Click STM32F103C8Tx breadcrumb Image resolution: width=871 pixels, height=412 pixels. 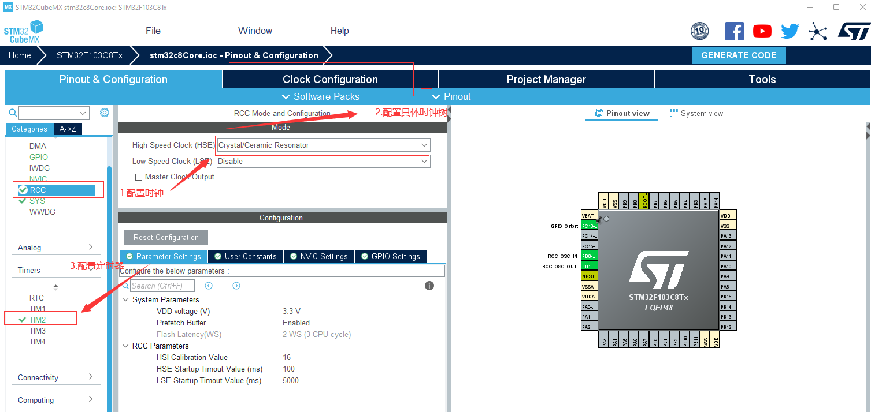coord(90,55)
